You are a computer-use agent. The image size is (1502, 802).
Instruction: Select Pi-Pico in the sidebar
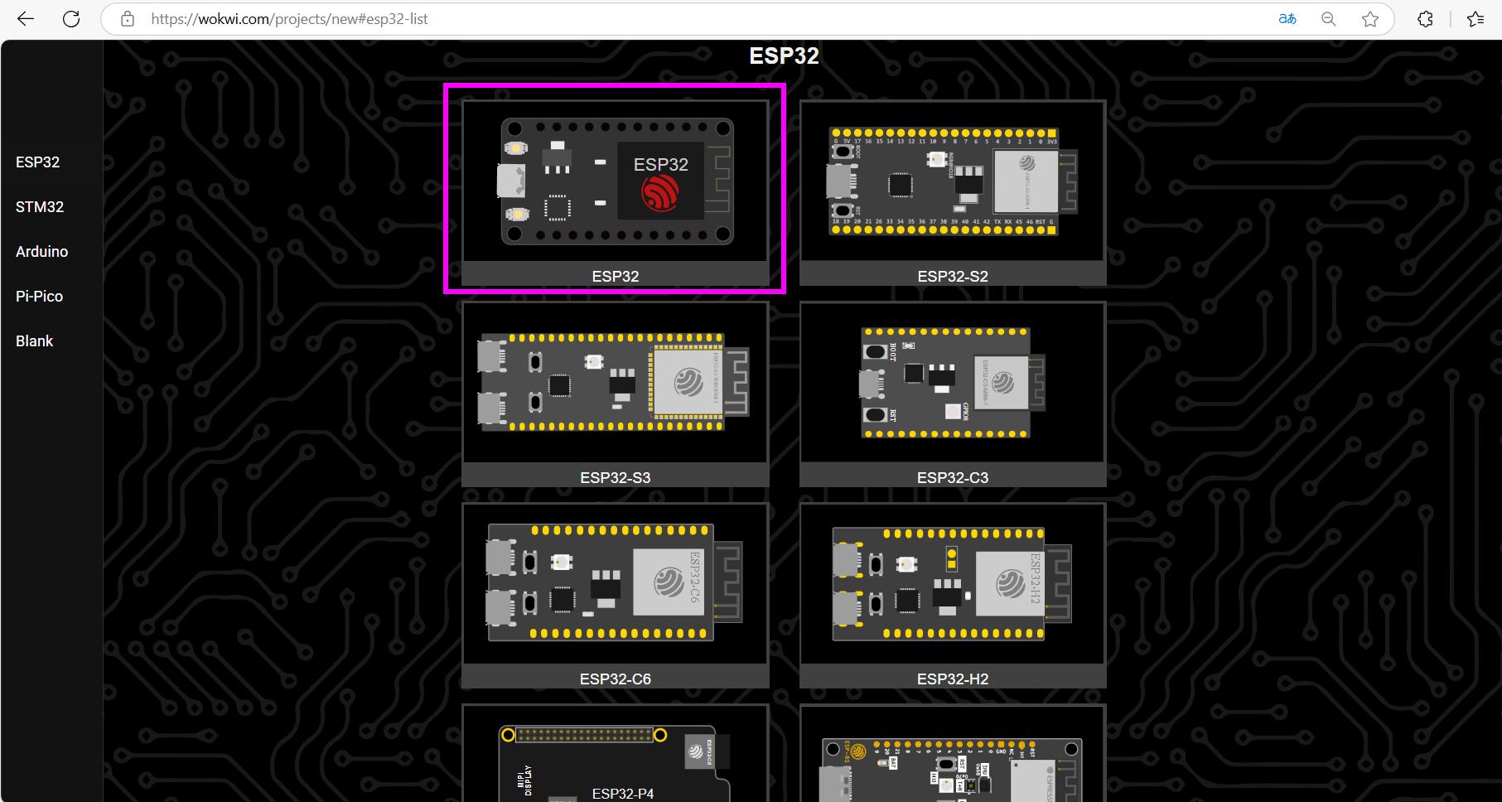click(x=40, y=297)
